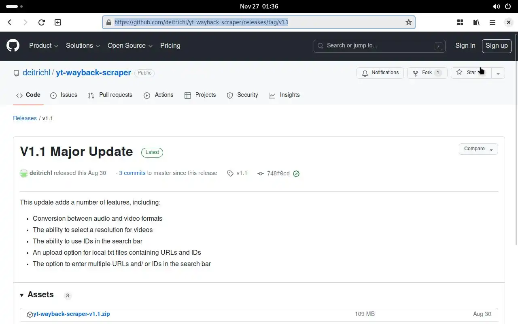The height and width of the screenshot is (324, 518).
Task: Open the deitrichl owner link
Action: (x=36, y=73)
